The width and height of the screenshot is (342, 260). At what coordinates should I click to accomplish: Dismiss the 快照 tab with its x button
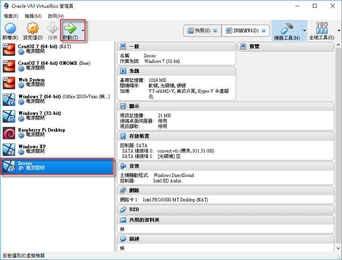pyautogui.click(x=215, y=31)
